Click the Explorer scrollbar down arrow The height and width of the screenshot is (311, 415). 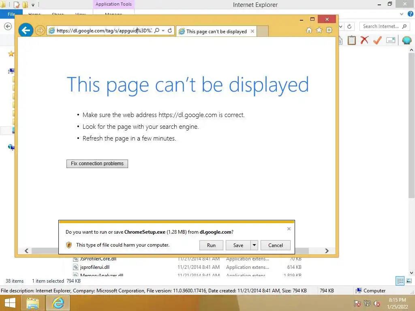pos(411,273)
